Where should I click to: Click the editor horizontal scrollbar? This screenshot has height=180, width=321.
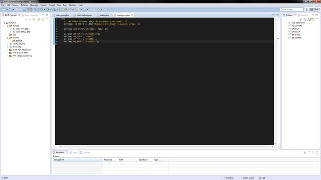[166, 146]
